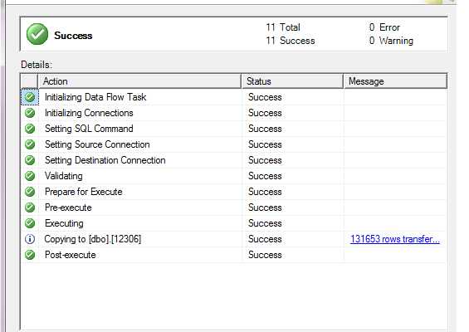The height and width of the screenshot is (332, 469).
Task: Select the Setting Destination Connection row text
Action: [105, 160]
